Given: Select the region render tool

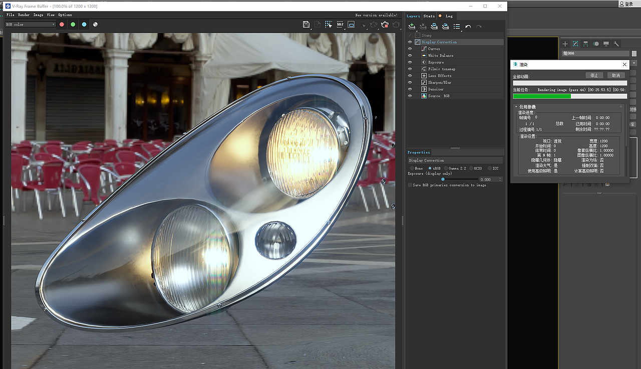Looking at the screenshot, I should point(329,24).
